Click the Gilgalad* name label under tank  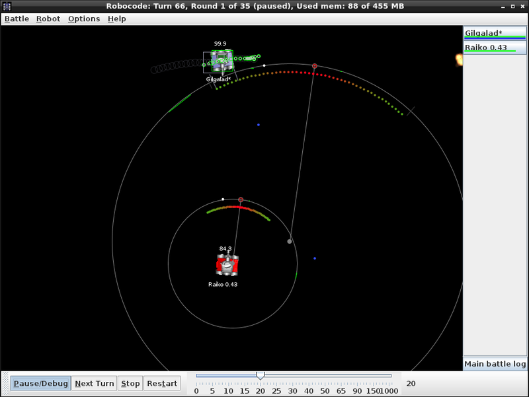[218, 79]
